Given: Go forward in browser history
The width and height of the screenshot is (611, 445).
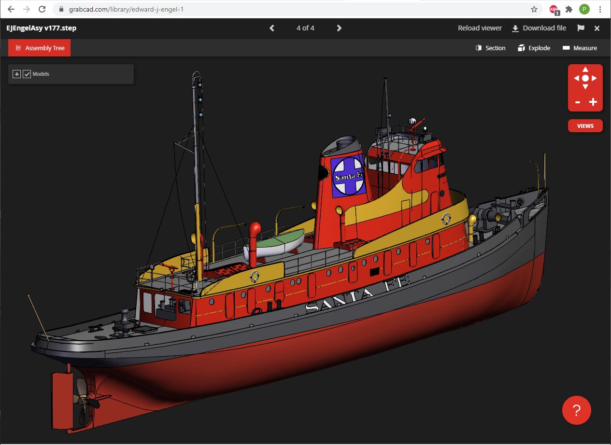Looking at the screenshot, I should [x=27, y=9].
